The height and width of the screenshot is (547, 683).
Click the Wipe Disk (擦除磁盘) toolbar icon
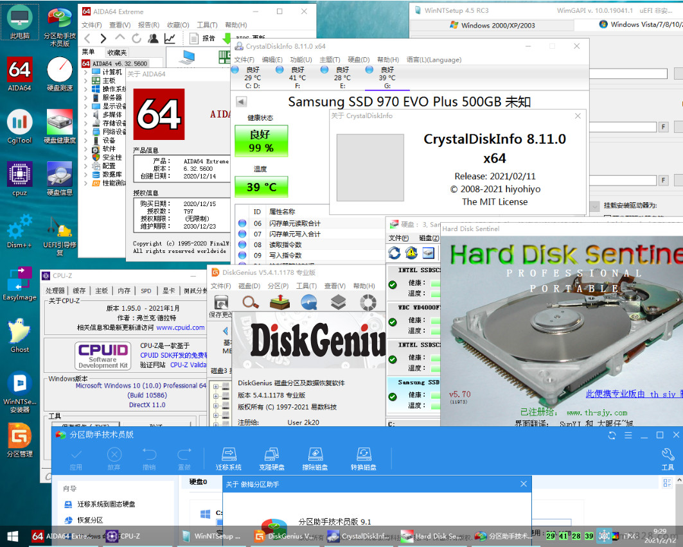(315, 458)
